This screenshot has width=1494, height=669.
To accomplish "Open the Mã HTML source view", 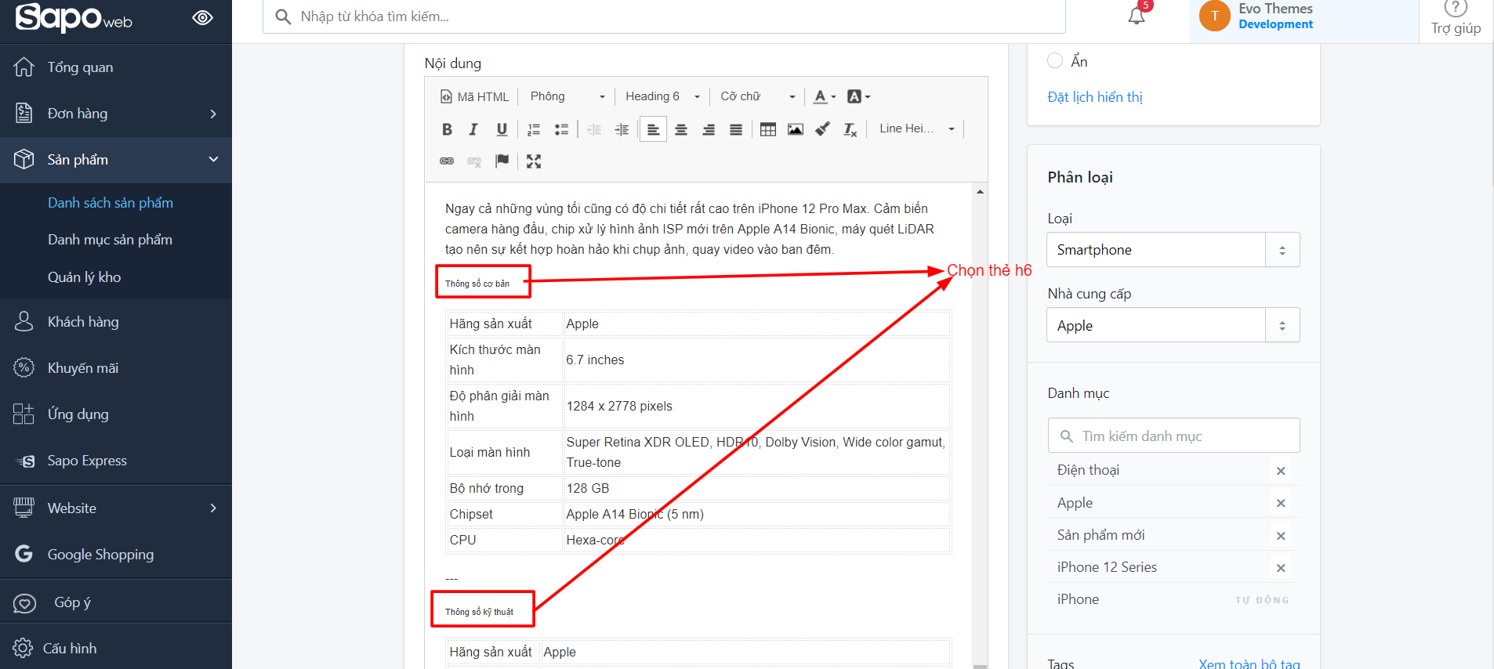I will (475, 96).
